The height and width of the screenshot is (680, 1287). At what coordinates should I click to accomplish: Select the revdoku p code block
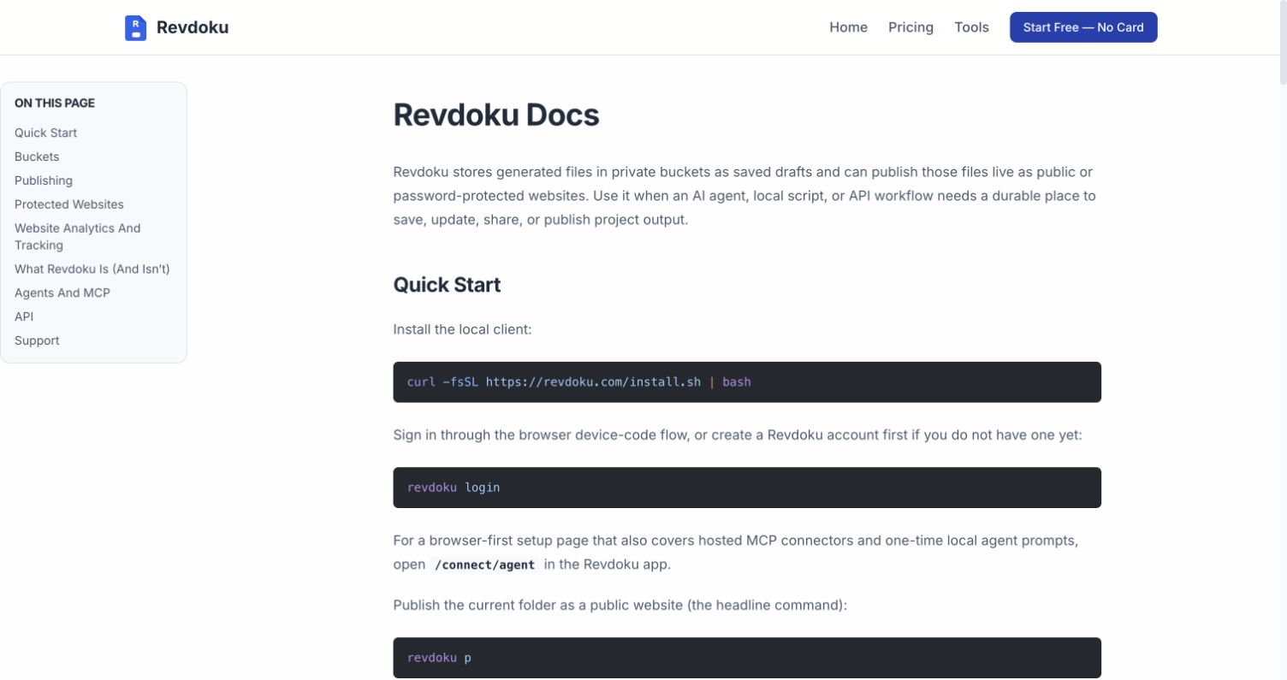point(747,658)
